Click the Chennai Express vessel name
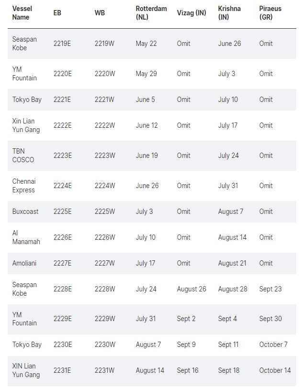Screen dimensions: 304x390 pyautogui.click(x=24, y=186)
